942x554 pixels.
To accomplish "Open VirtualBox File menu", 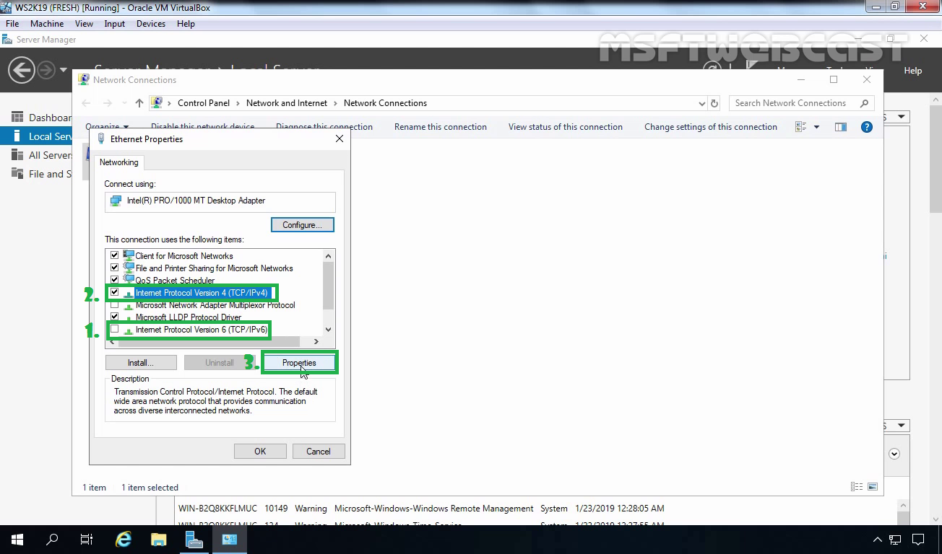I will pos(12,24).
